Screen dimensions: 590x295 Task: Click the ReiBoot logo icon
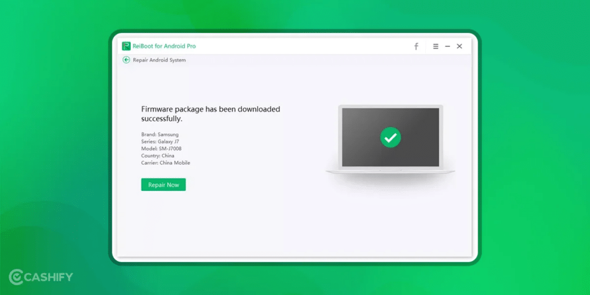click(126, 46)
